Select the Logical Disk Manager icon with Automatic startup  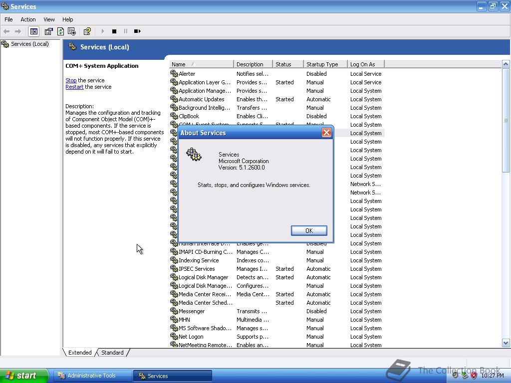174,277
